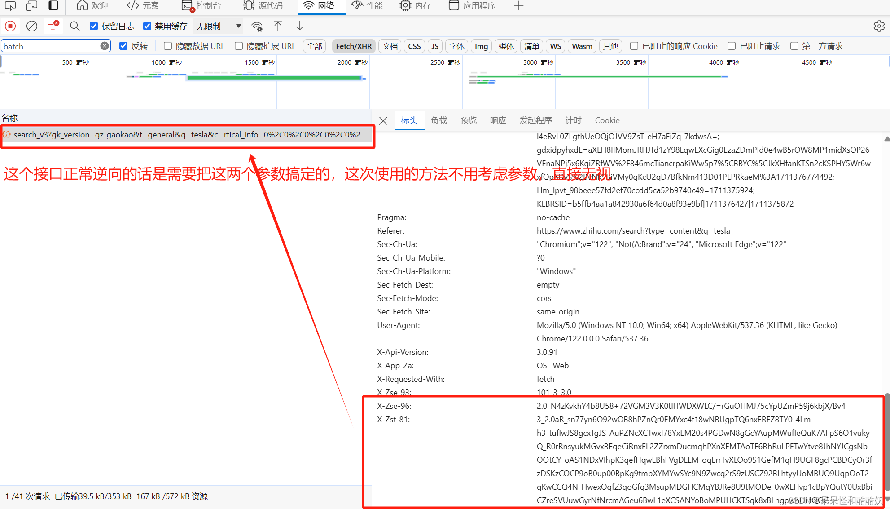Toggle disable cache (禁用缓存) checkbox
This screenshot has width=890, height=509.
point(147,26)
